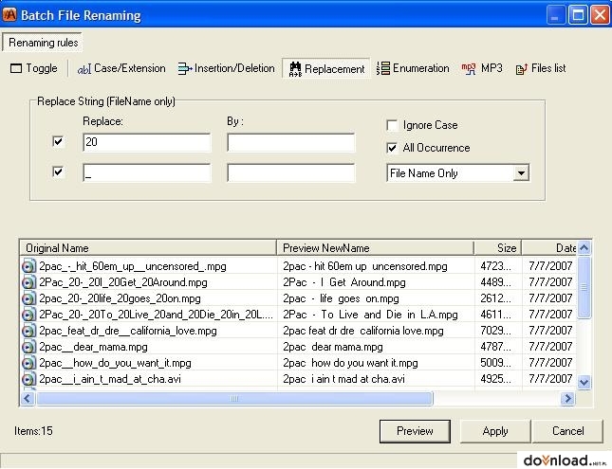Select file 2pac_feat_dr_dre__california_love.mpg

(128, 331)
